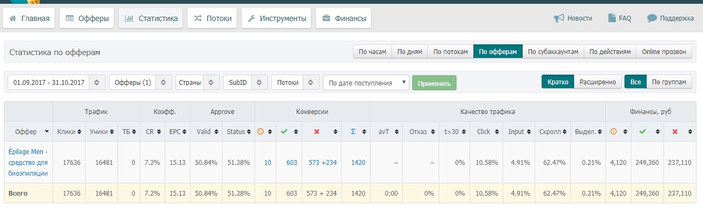Click 249,360 in the Всего row

coord(648,193)
